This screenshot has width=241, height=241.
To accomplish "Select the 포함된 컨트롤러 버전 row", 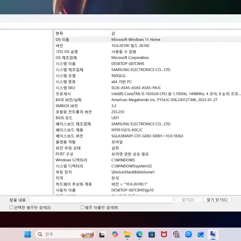I will point(147,112).
